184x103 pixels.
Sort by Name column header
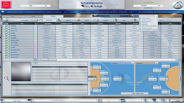21,23
